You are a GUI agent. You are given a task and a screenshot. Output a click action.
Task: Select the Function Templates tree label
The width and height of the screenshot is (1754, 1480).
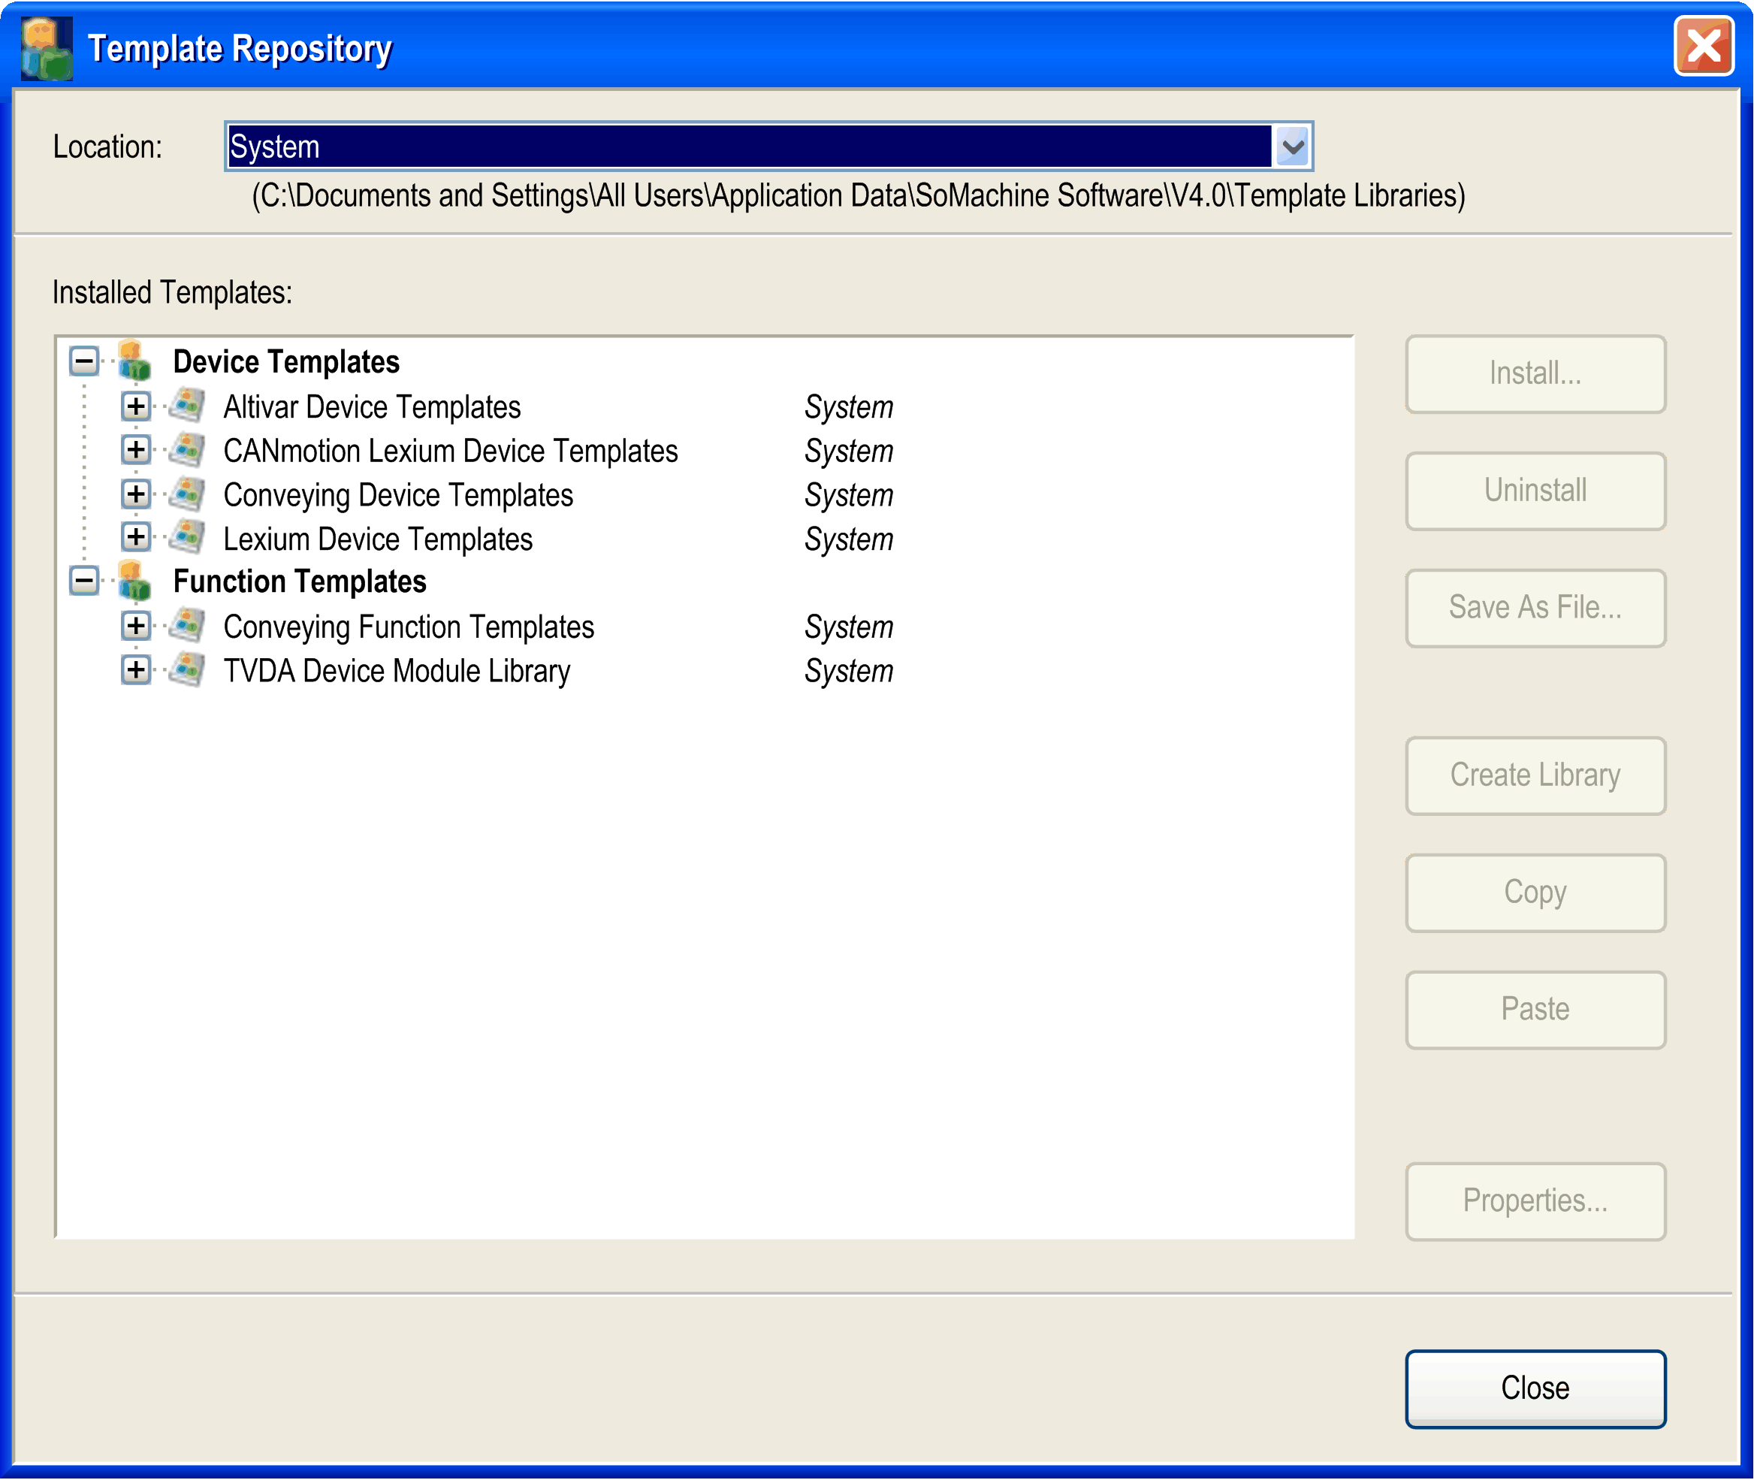pyautogui.click(x=300, y=581)
